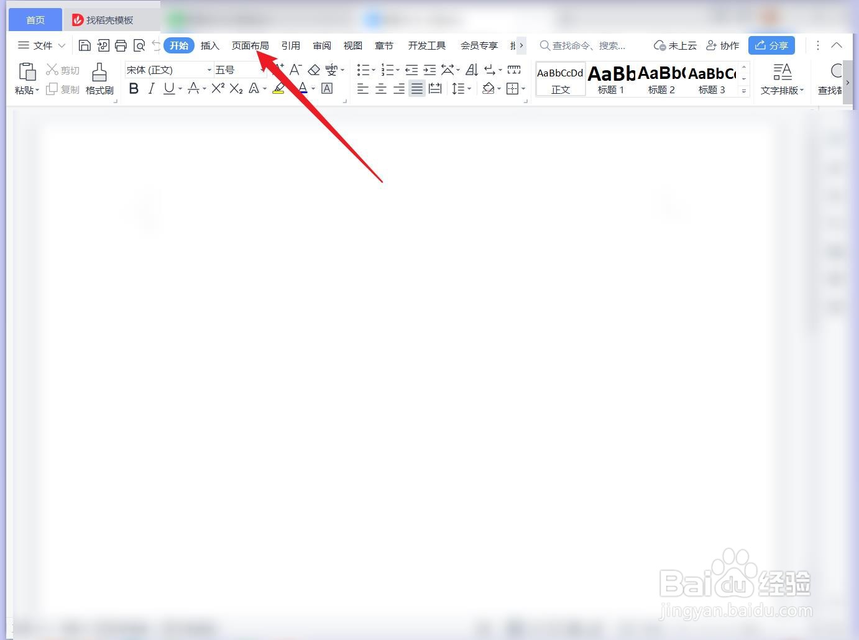Viewport: 859px width, 640px height.
Task: Switch to the 视图 tab
Action: pyautogui.click(x=353, y=45)
